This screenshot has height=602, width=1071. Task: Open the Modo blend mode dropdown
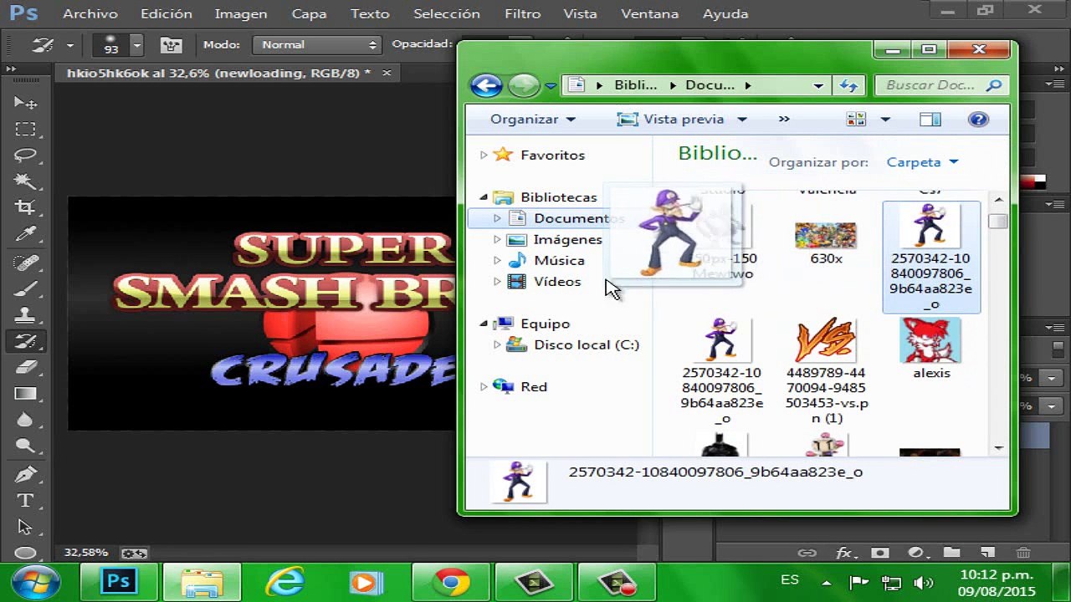pos(318,45)
